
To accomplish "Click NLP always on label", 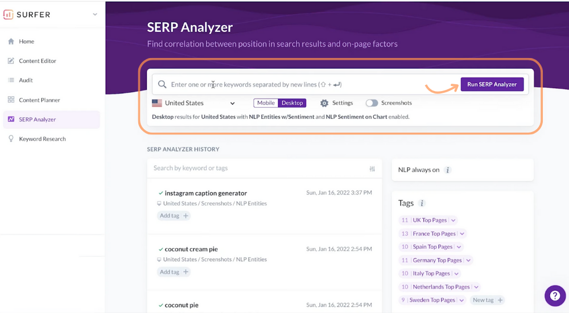I will (419, 170).
